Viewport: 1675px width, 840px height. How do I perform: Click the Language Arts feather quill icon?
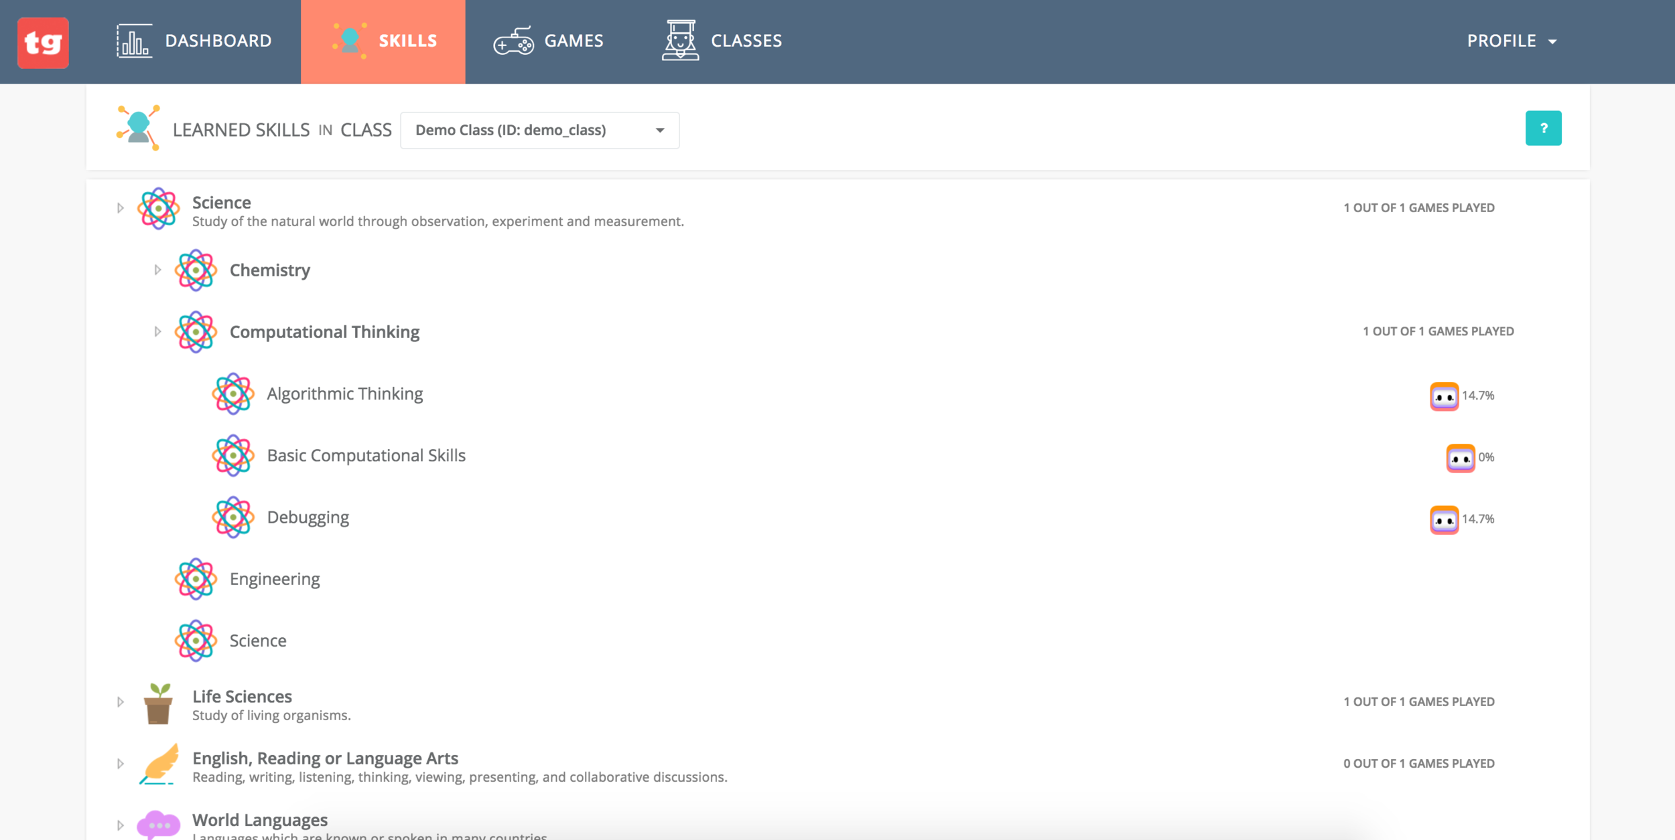[x=159, y=764]
